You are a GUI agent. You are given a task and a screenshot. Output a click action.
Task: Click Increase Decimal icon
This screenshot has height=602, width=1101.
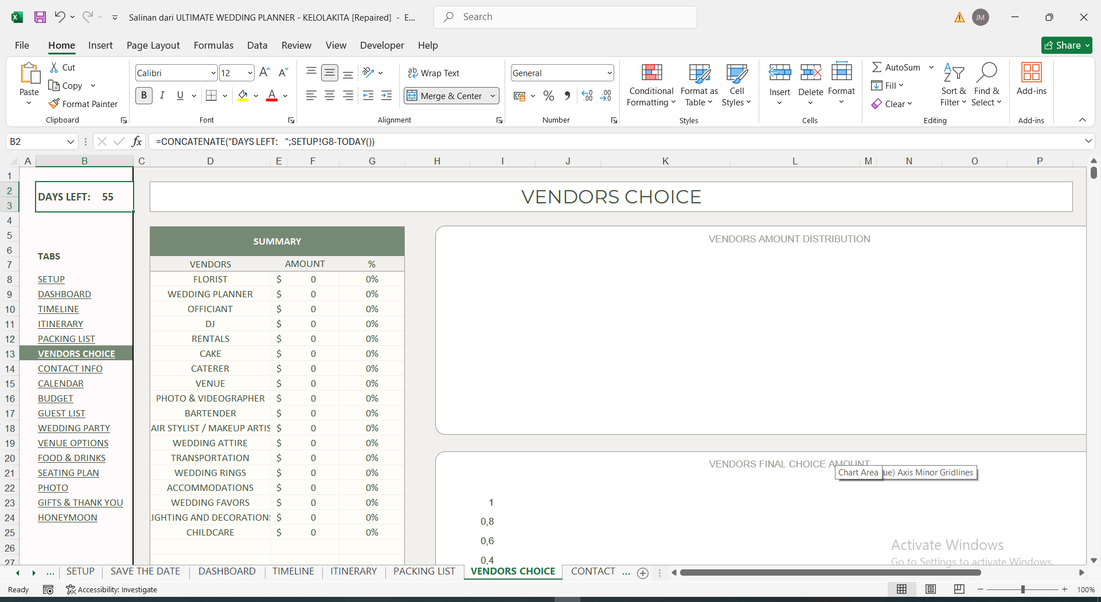587,96
